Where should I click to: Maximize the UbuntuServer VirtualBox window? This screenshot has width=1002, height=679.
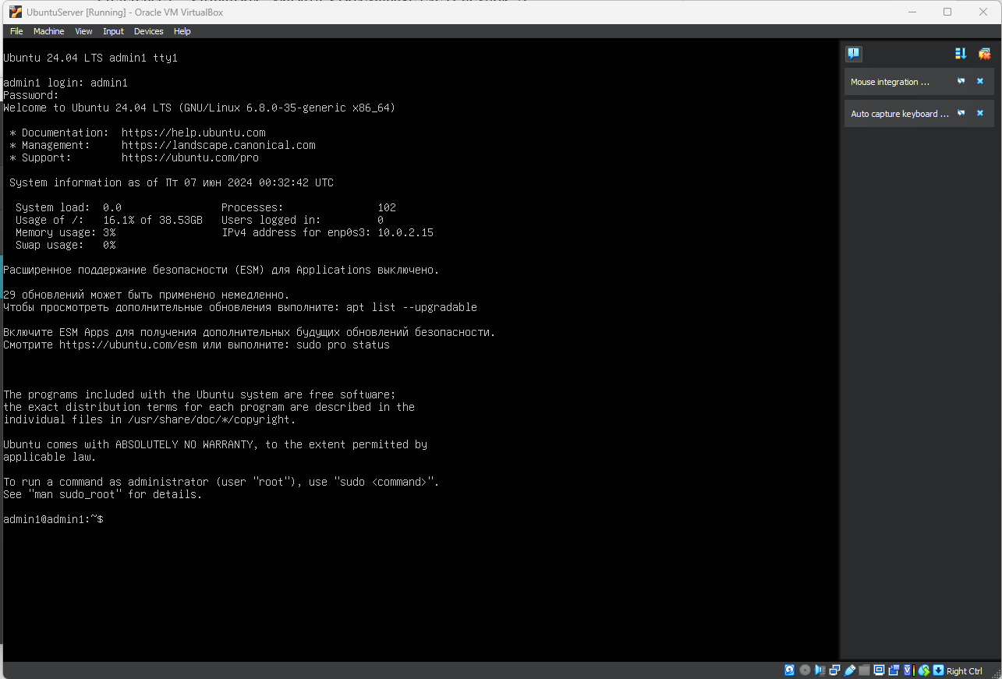click(x=947, y=12)
